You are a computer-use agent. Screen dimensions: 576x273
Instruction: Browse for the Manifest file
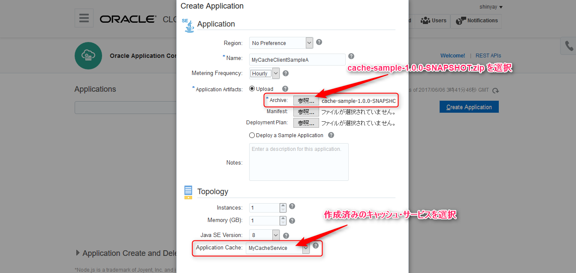[x=306, y=112]
